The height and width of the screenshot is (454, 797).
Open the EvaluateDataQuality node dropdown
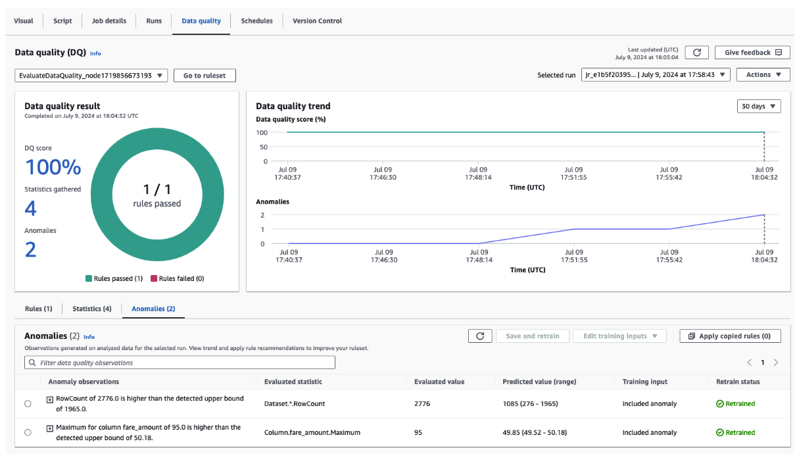[x=91, y=76]
